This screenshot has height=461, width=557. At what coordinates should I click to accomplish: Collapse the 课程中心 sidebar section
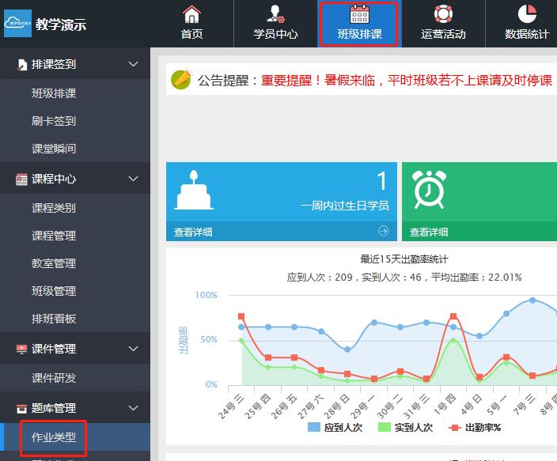coord(133,179)
